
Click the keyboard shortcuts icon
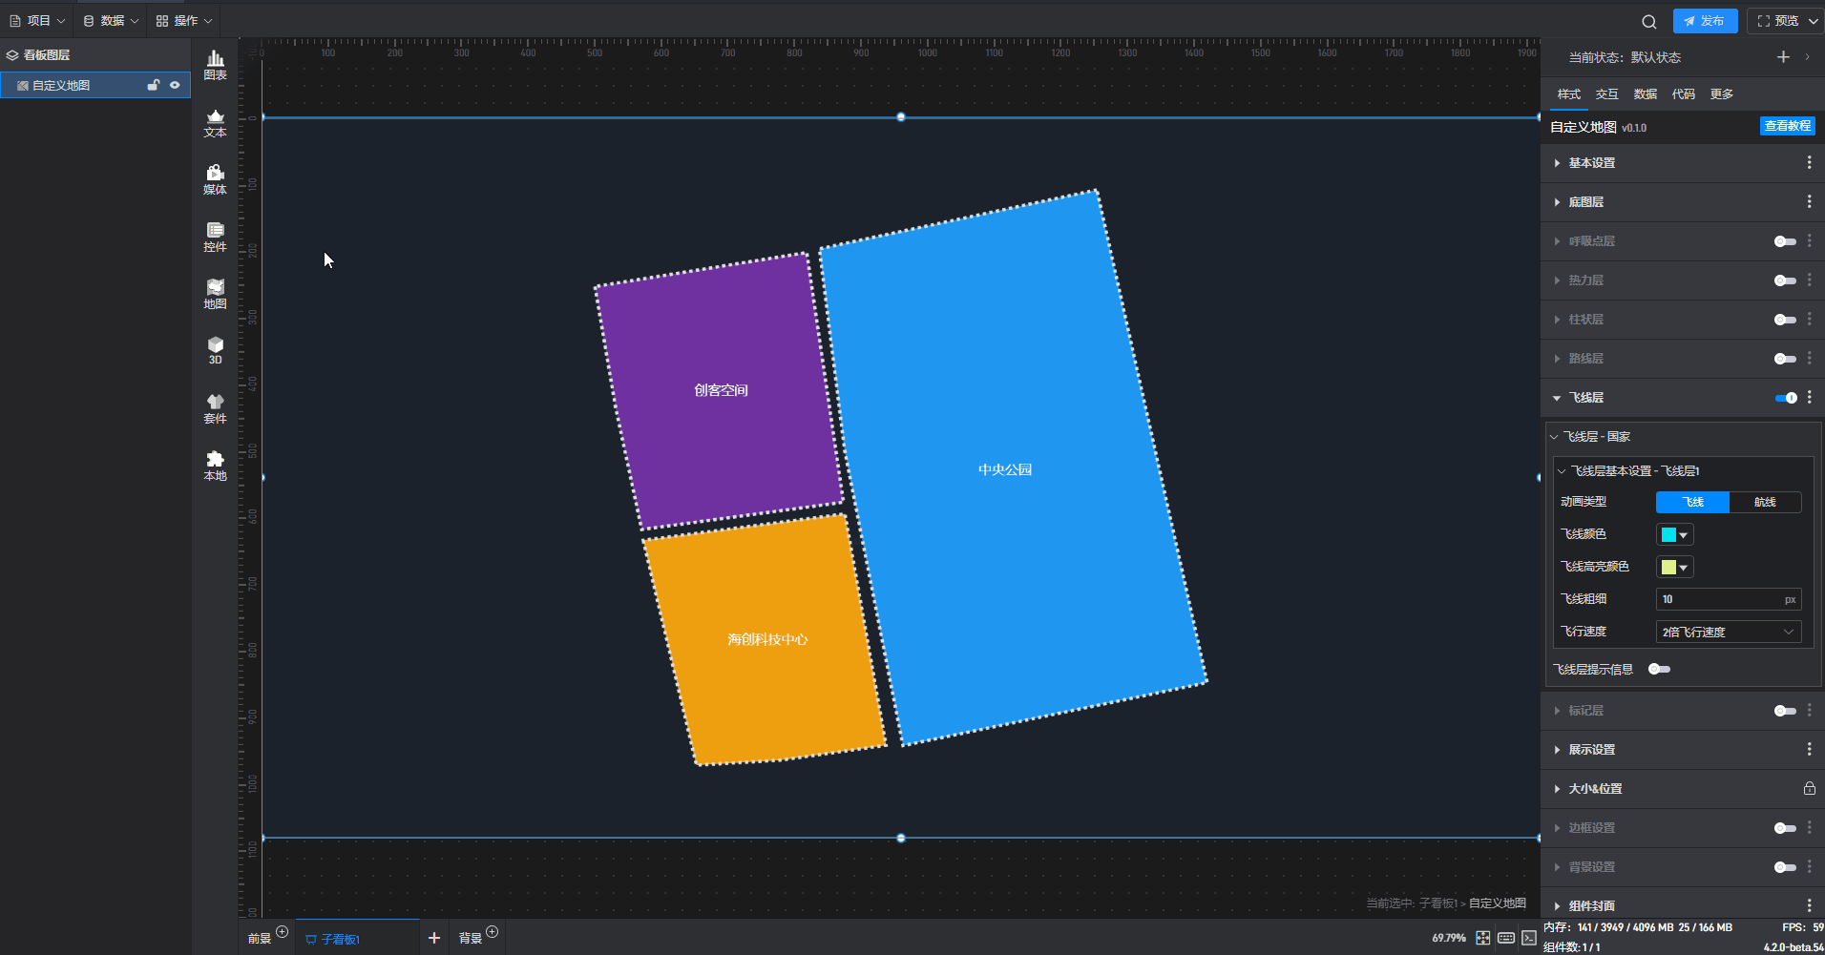[x=1506, y=938]
